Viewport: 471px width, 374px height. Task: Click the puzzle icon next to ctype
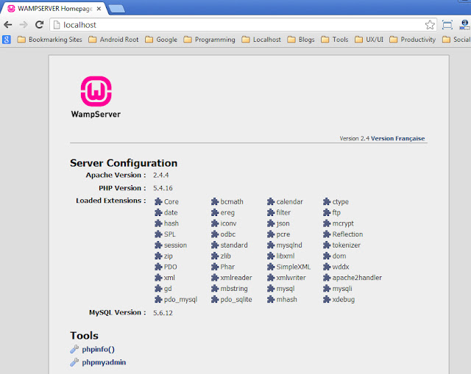click(x=327, y=201)
